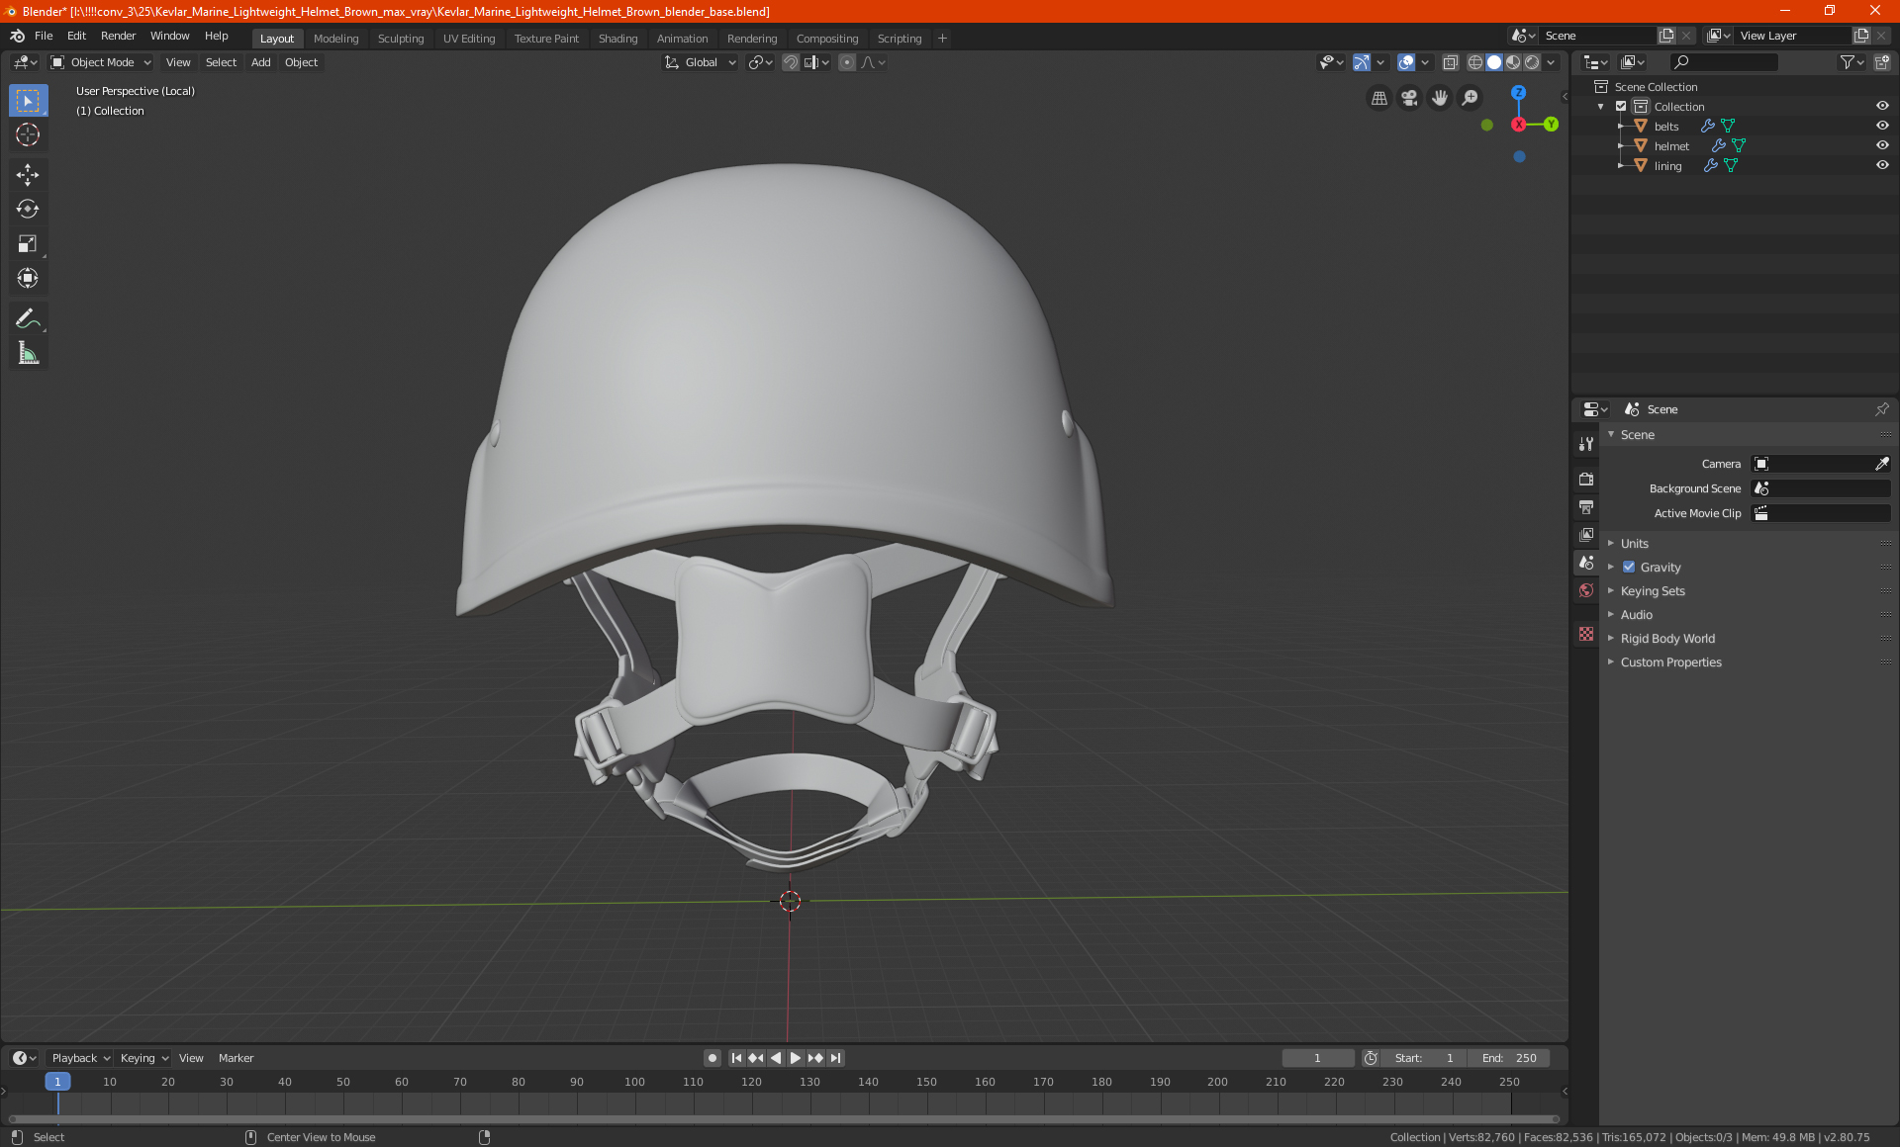This screenshot has height=1147, width=1900.
Task: Switch to the UV Editing workspace tab
Action: click(469, 39)
